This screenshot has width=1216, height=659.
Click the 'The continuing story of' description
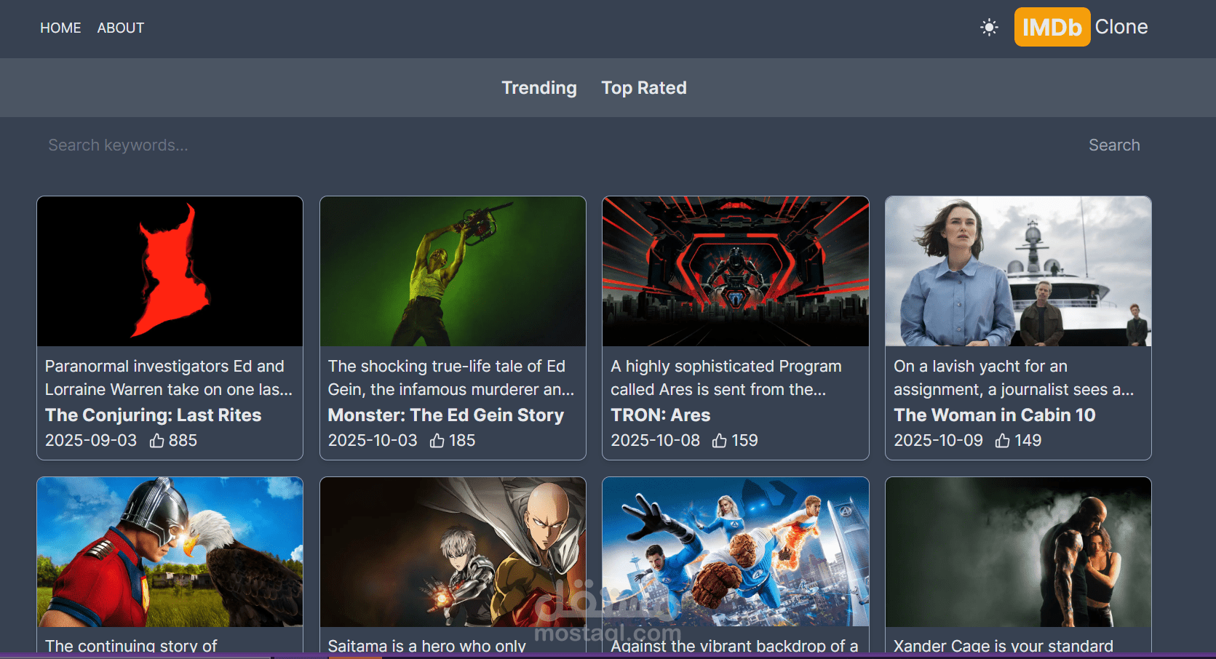pos(131,646)
